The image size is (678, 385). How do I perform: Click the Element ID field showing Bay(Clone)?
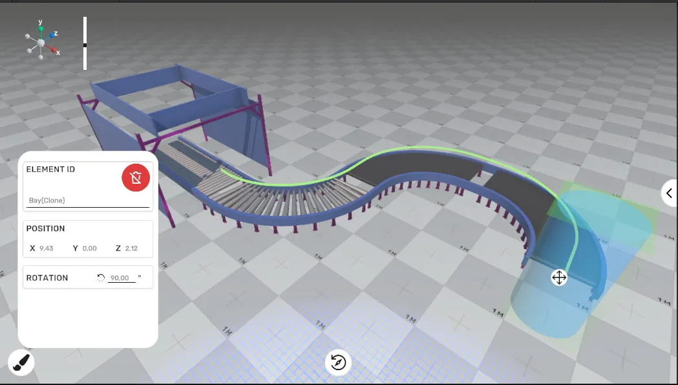point(88,201)
